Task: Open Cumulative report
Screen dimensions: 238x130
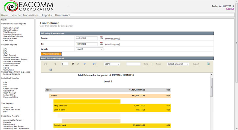Action: 9,70
